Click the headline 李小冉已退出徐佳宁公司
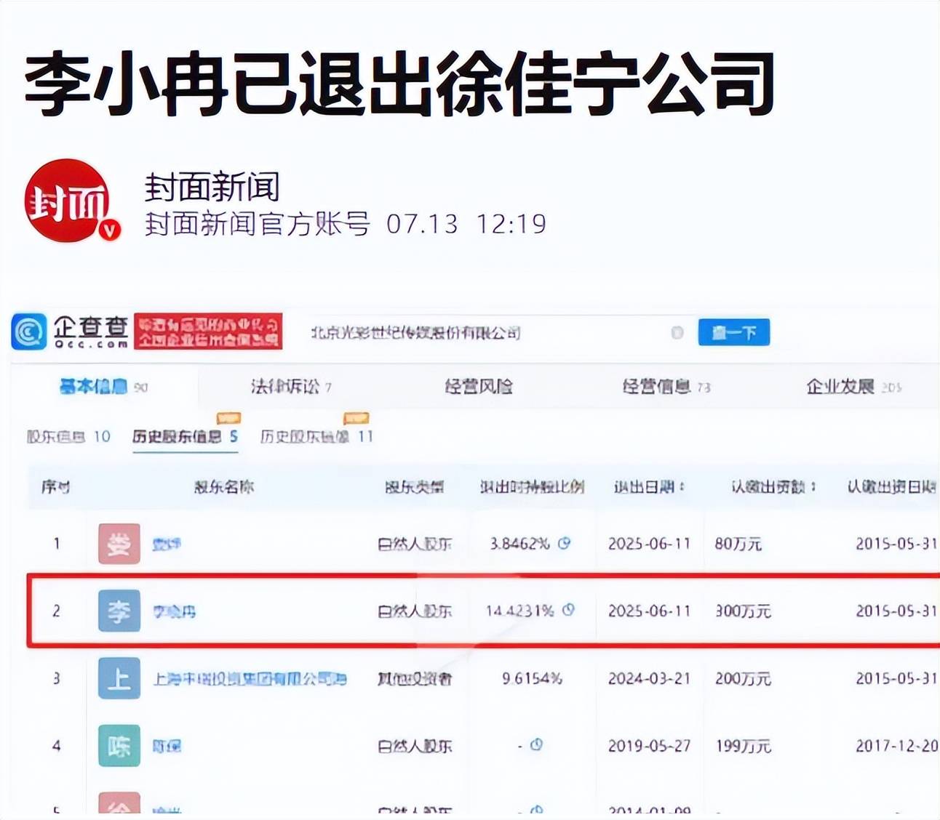940x820 pixels. pos(399,84)
